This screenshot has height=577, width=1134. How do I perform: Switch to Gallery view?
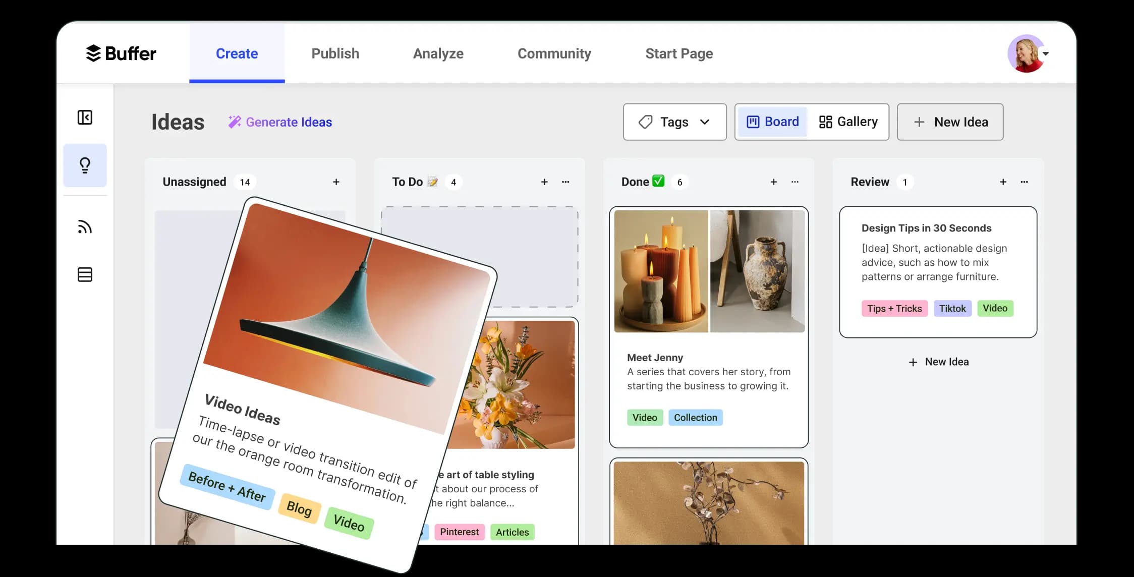(848, 122)
